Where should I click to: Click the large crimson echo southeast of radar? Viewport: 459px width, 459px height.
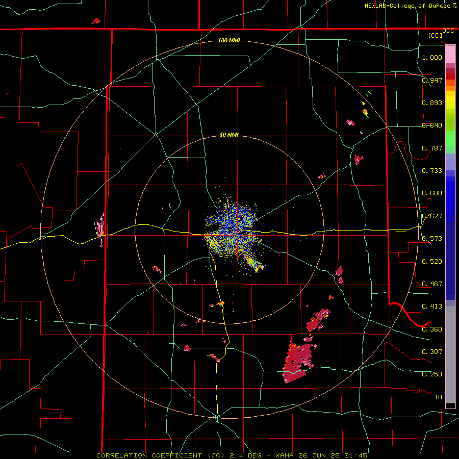tap(297, 363)
